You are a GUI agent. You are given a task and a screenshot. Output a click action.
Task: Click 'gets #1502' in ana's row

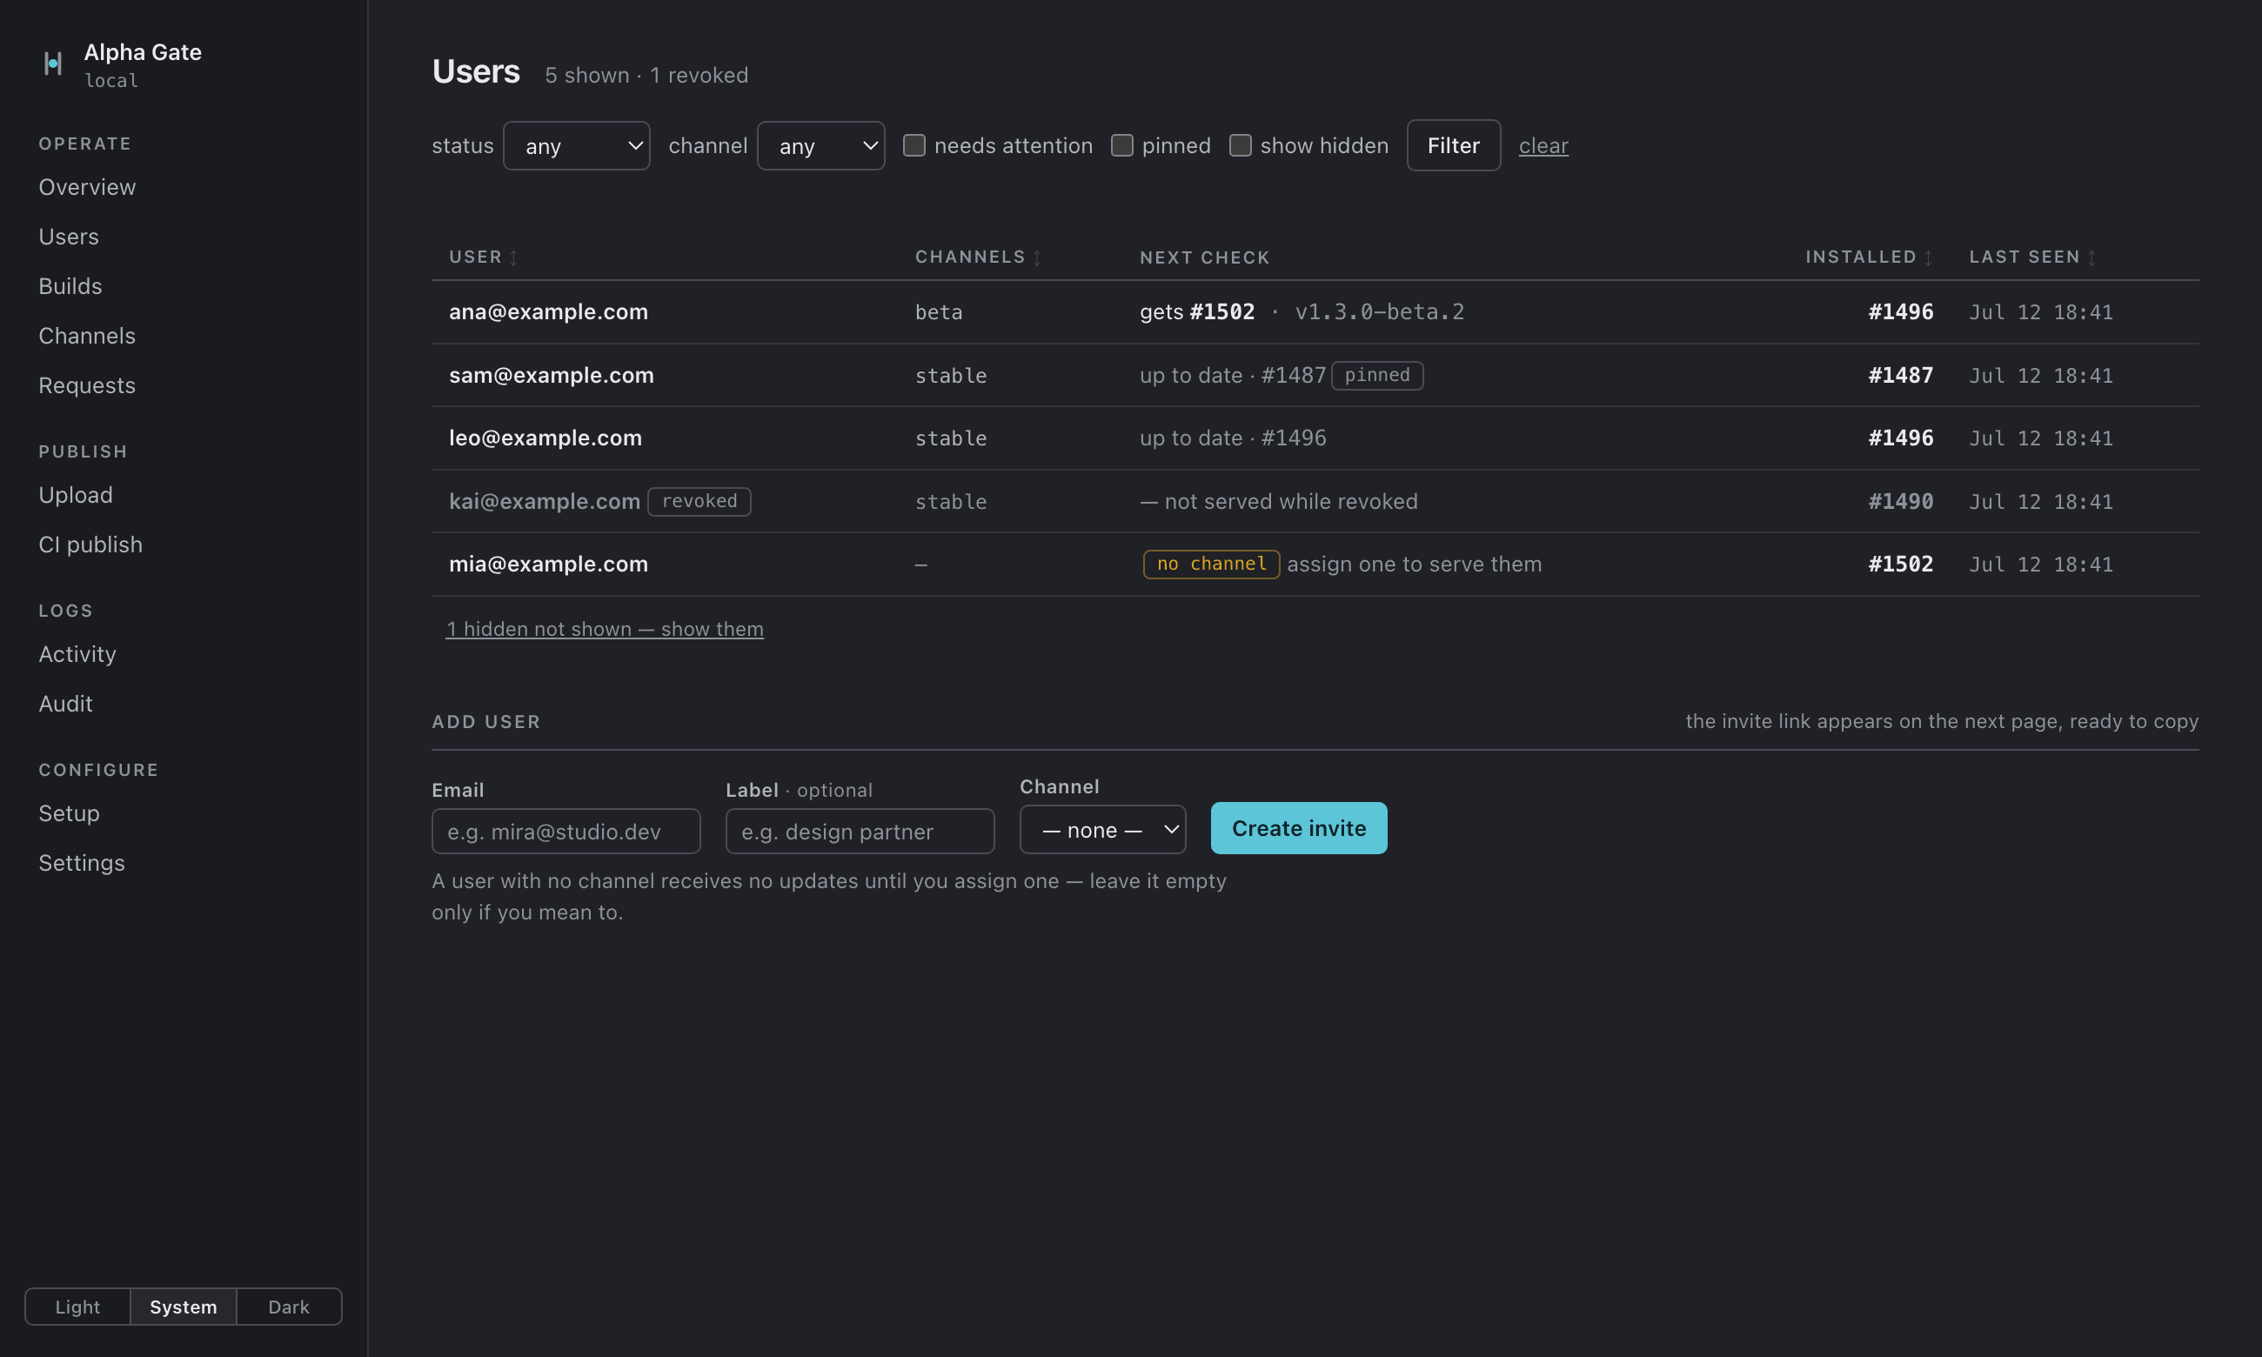point(1197,311)
